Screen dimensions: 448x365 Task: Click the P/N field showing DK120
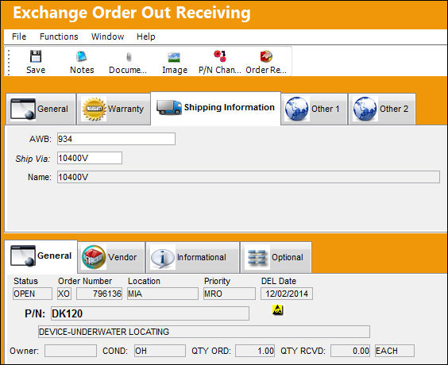pyautogui.click(x=150, y=313)
